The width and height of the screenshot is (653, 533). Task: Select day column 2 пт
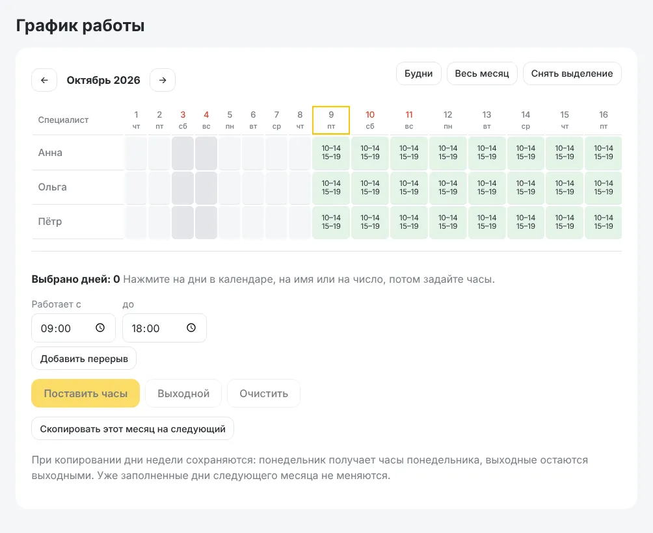pyautogui.click(x=159, y=120)
